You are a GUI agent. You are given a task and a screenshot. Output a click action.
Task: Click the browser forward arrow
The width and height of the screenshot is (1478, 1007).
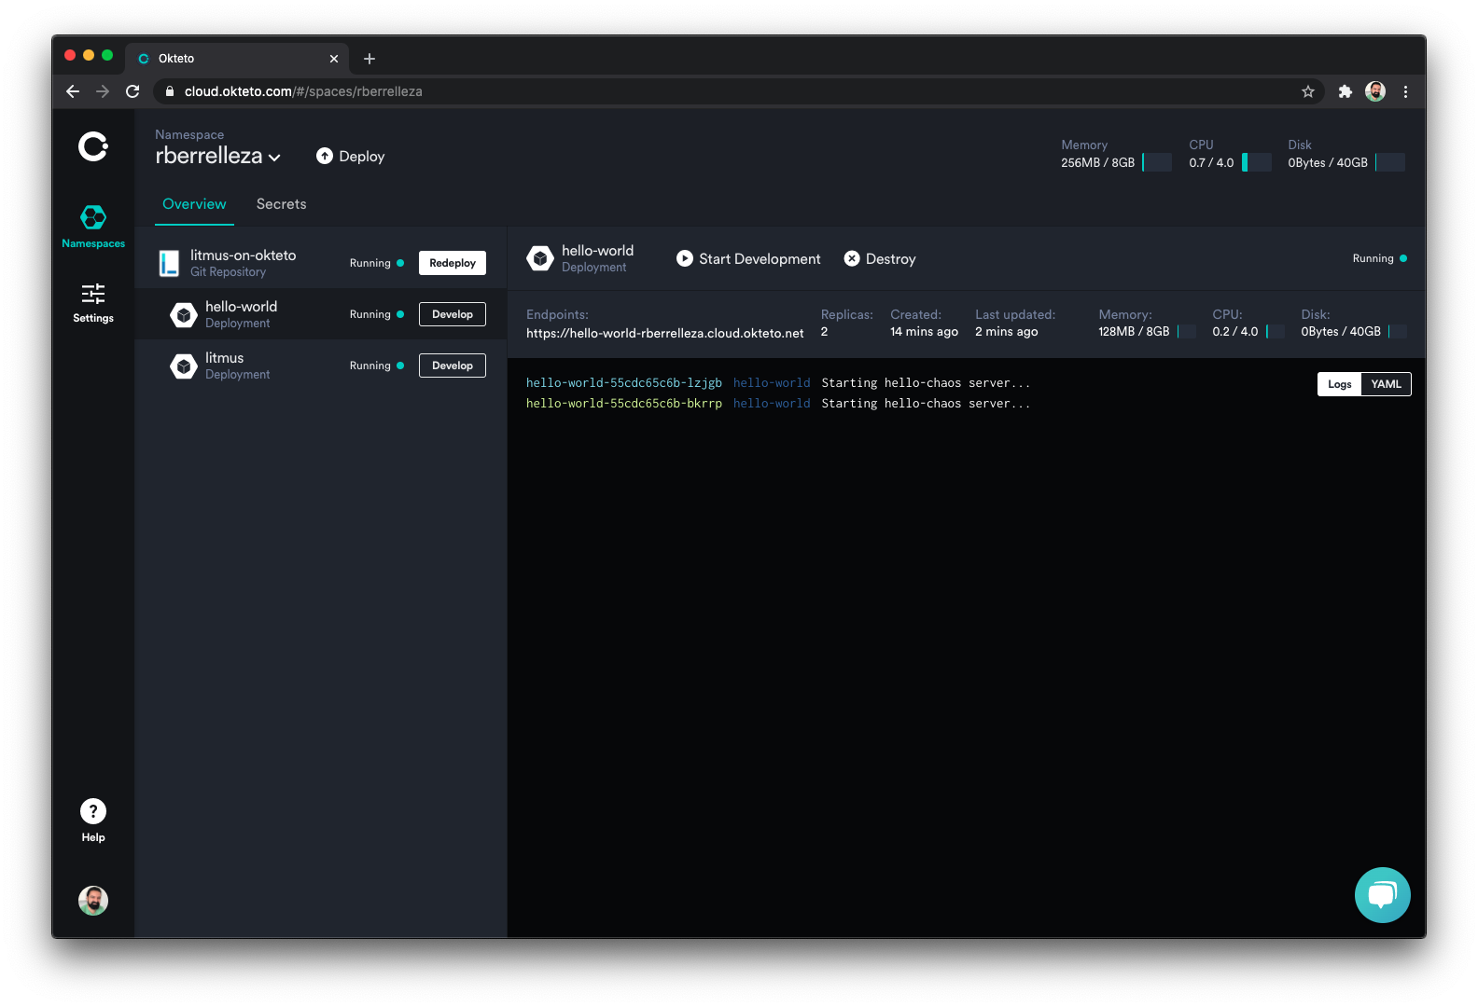[x=103, y=91]
